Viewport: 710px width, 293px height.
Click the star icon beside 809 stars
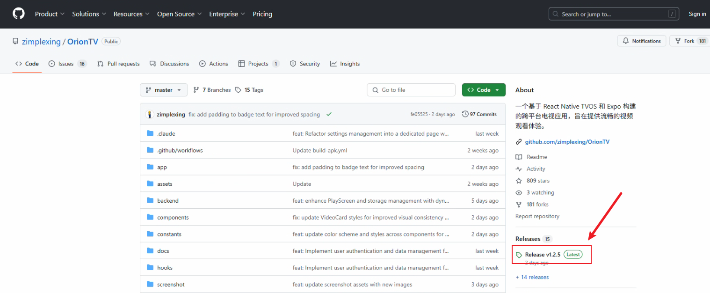tap(519, 181)
